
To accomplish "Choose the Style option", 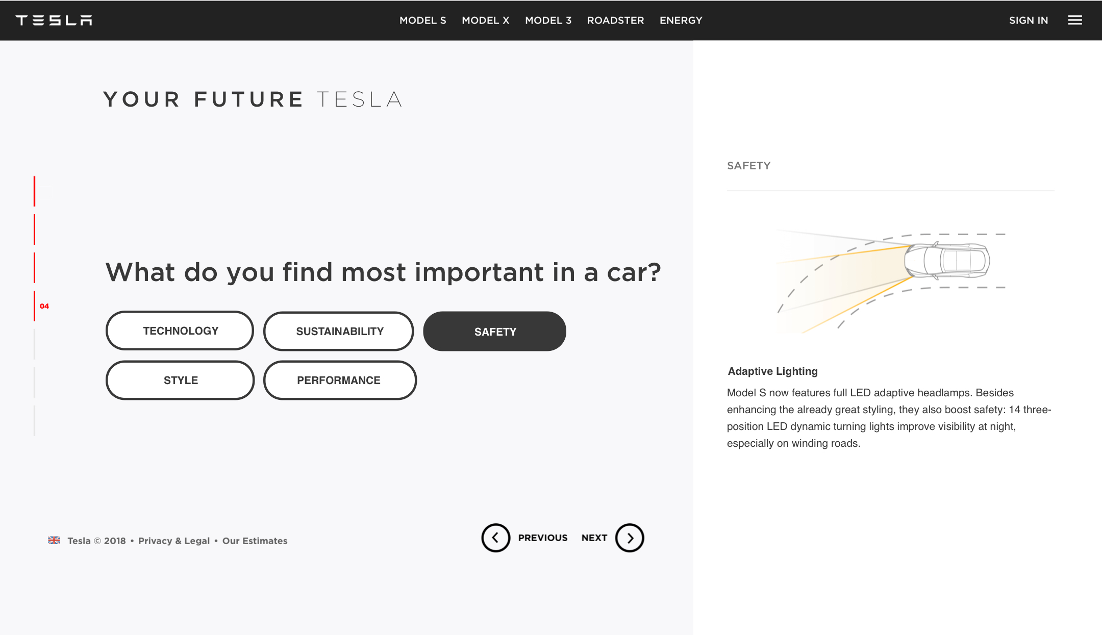I will pyautogui.click(x=180, y=380).
